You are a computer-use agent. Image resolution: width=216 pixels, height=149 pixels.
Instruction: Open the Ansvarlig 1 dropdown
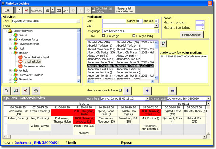pos(147,99)
